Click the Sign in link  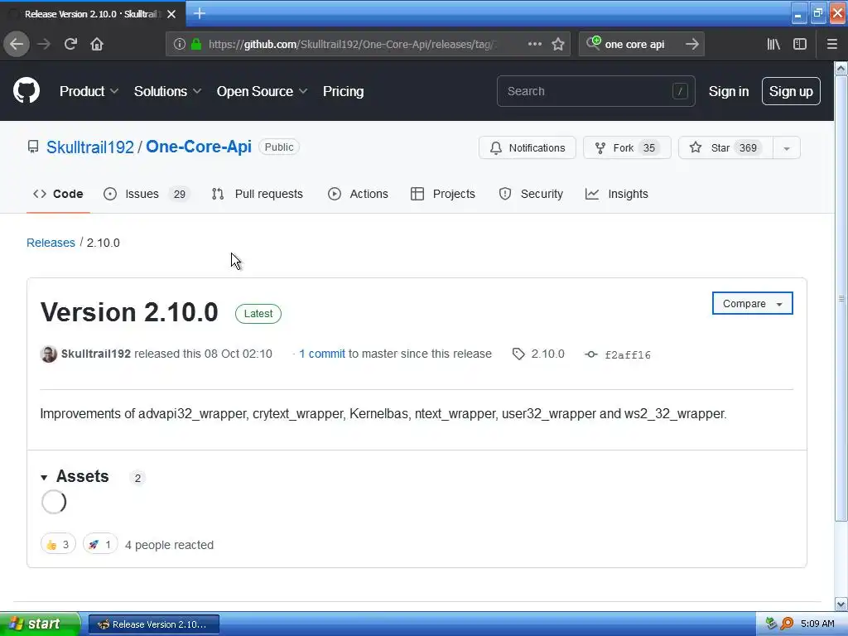point(729,91)
